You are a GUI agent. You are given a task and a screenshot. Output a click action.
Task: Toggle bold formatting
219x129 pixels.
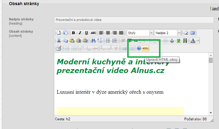tap(73, 33)
